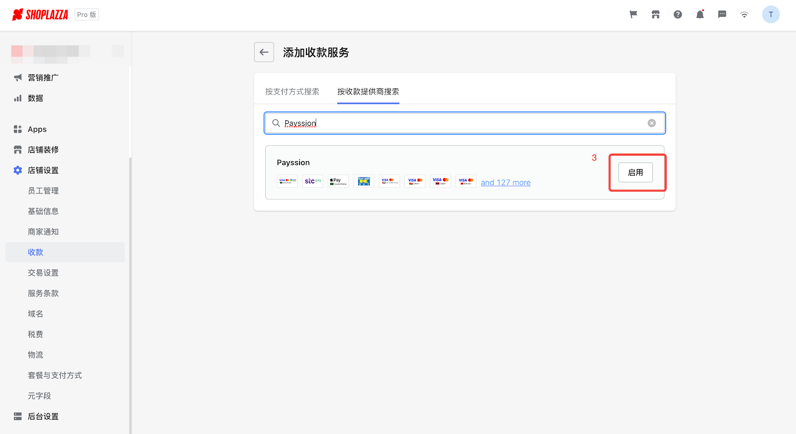The height and width of the screenshot is (434, 796).
Task: Expand 后台设置 in the sidebar
Action: [43, 417]
